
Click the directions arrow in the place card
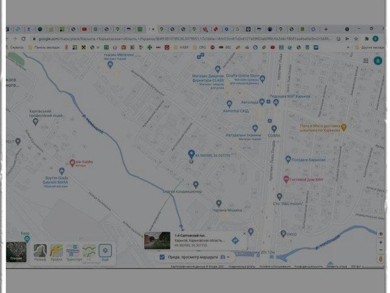click(x=235, y=240)
